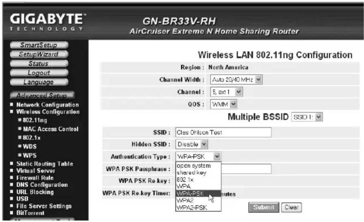Open the USB menu item

point(22,199)
